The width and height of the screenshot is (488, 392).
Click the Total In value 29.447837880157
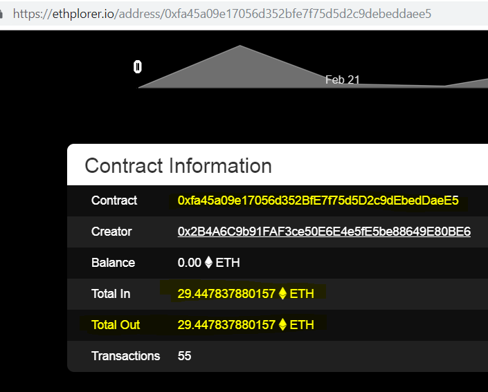point(226,294)
